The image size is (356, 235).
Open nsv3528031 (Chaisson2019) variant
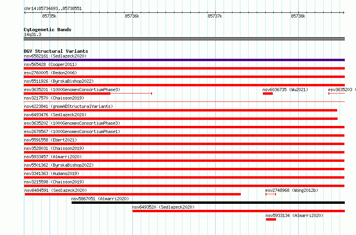[x=54, y=148]
